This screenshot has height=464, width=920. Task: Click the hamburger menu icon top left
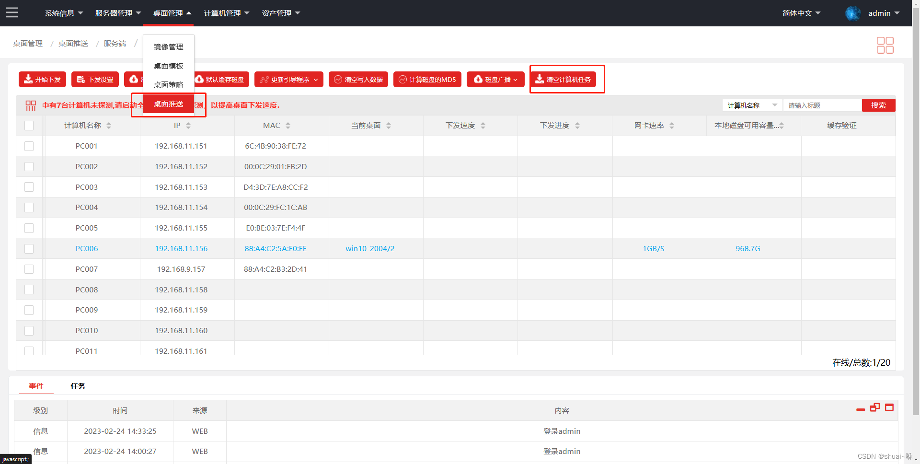(11, 12)
